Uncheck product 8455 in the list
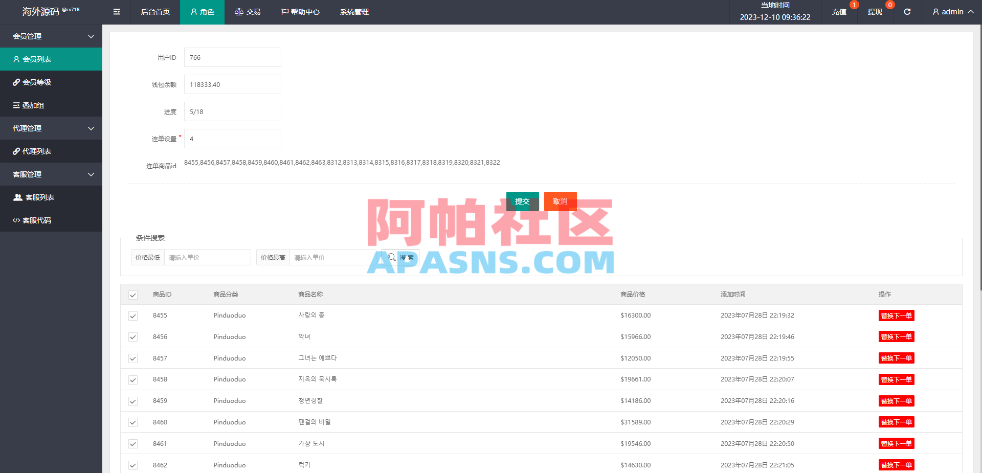Viewport: 982px width, 473px height. click(133, 316)
